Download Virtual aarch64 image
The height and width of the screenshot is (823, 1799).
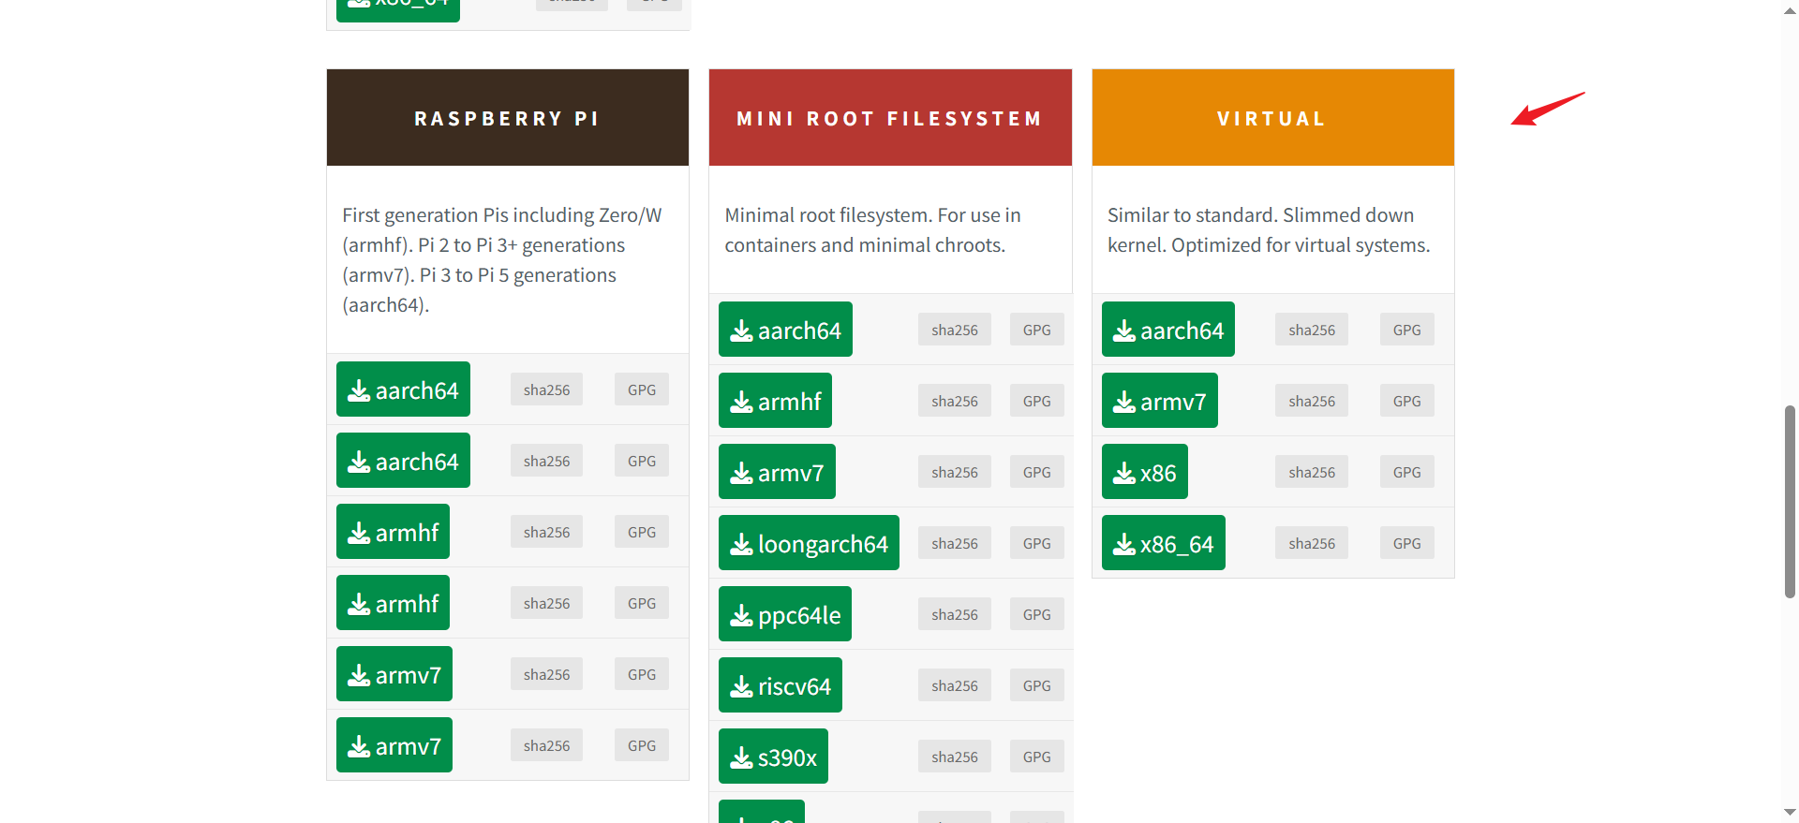(x=1167, y=330)
